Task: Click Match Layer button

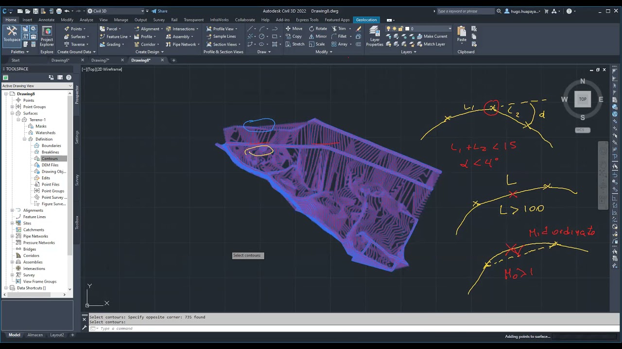Action: coord(430,44)
